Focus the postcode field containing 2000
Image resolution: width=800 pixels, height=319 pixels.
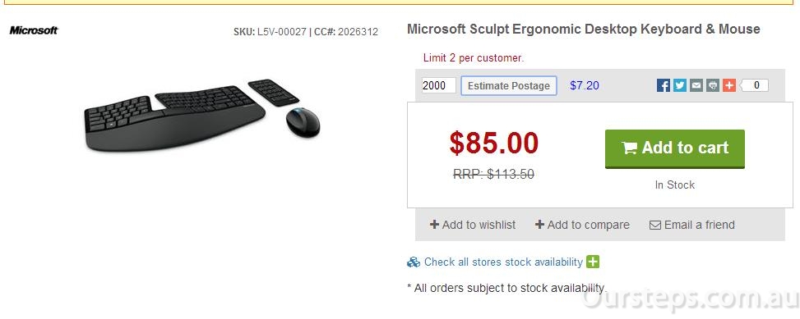pyautogui.click(x=438, y=85)
